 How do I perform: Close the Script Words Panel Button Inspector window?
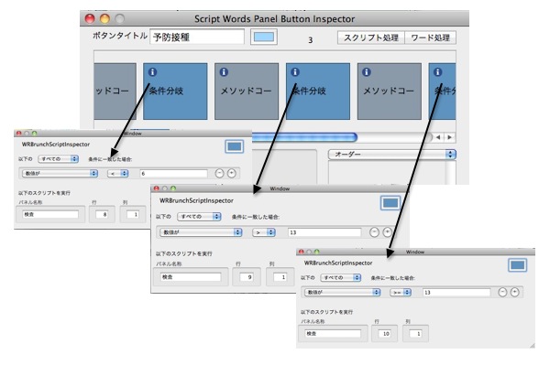tap(90, 18)
